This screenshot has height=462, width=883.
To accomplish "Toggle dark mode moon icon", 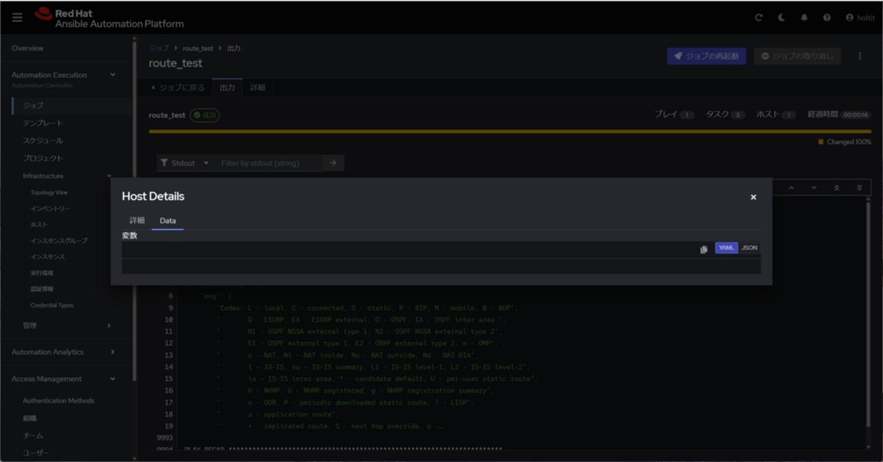I will tap(782, 18).
